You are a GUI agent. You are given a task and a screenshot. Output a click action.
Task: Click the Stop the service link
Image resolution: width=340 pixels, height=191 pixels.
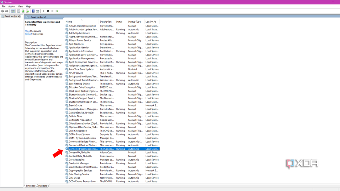27,31
